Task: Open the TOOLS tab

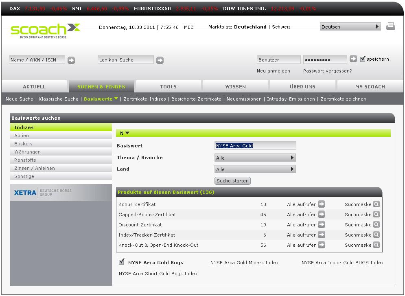Action: pyautogui.click(x=168, y=87)
